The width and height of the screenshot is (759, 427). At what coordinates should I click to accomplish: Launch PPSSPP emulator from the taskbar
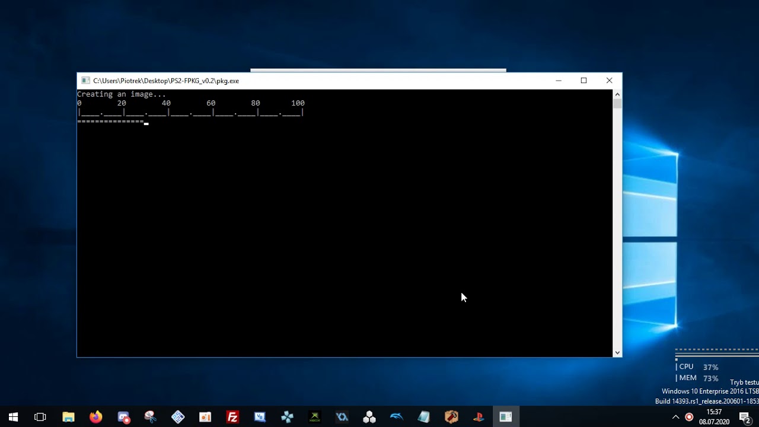coord(287,417)
